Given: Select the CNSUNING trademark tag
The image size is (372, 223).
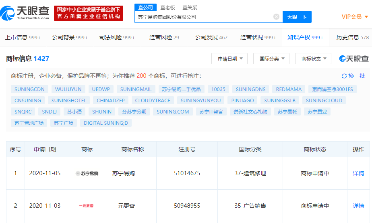Looking at the screenshot, I should click(28, 100).
